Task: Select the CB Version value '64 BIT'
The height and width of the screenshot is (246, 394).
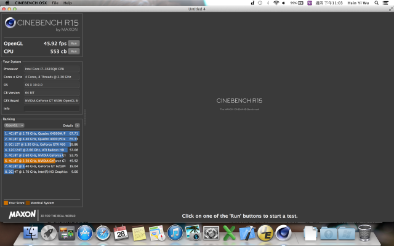Action: click(52, 93)
